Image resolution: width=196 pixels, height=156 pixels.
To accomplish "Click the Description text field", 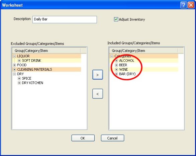I will [65, 19].
